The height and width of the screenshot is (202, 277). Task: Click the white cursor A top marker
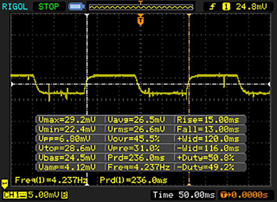point(87,16)
